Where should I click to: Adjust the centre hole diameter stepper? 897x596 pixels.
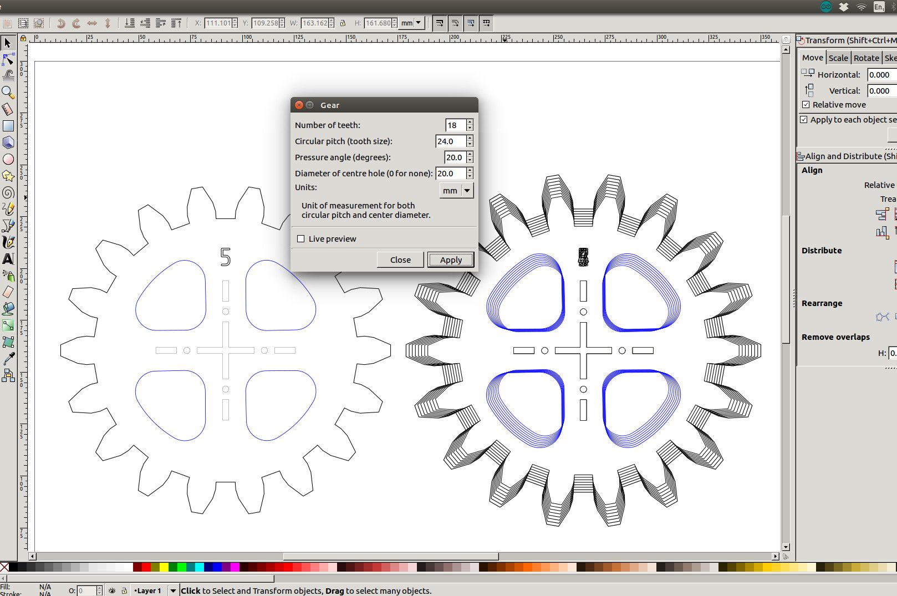pyautogui.click(x=470, y=174)
